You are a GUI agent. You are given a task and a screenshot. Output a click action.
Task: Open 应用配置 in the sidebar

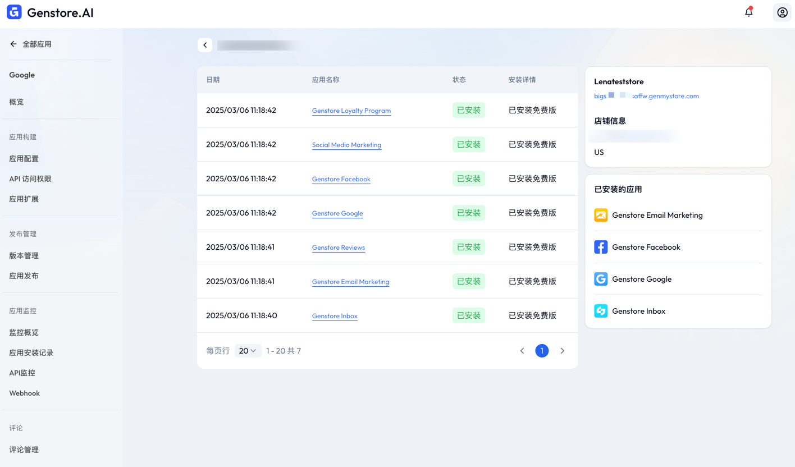(x=24, y=158)
